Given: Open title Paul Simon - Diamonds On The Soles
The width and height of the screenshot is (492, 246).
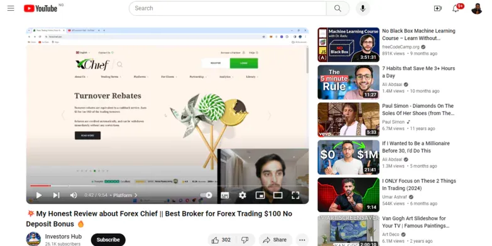Looking at the screenshot, I should point(418,110).
